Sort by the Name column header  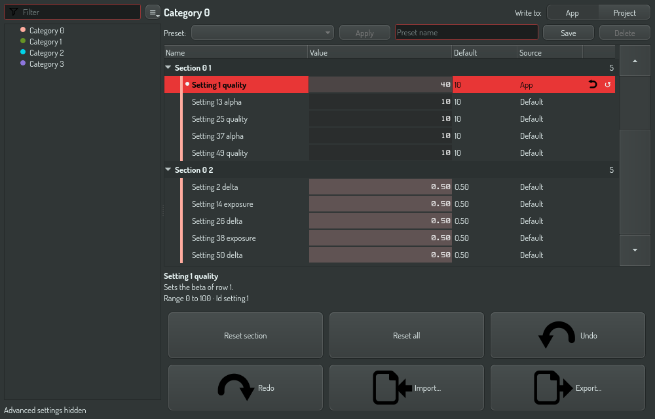point(236,52)
